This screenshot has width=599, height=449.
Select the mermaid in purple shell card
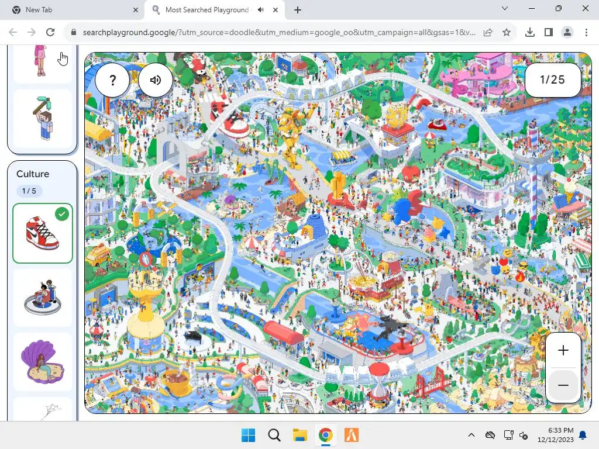(x=42, y=362)
